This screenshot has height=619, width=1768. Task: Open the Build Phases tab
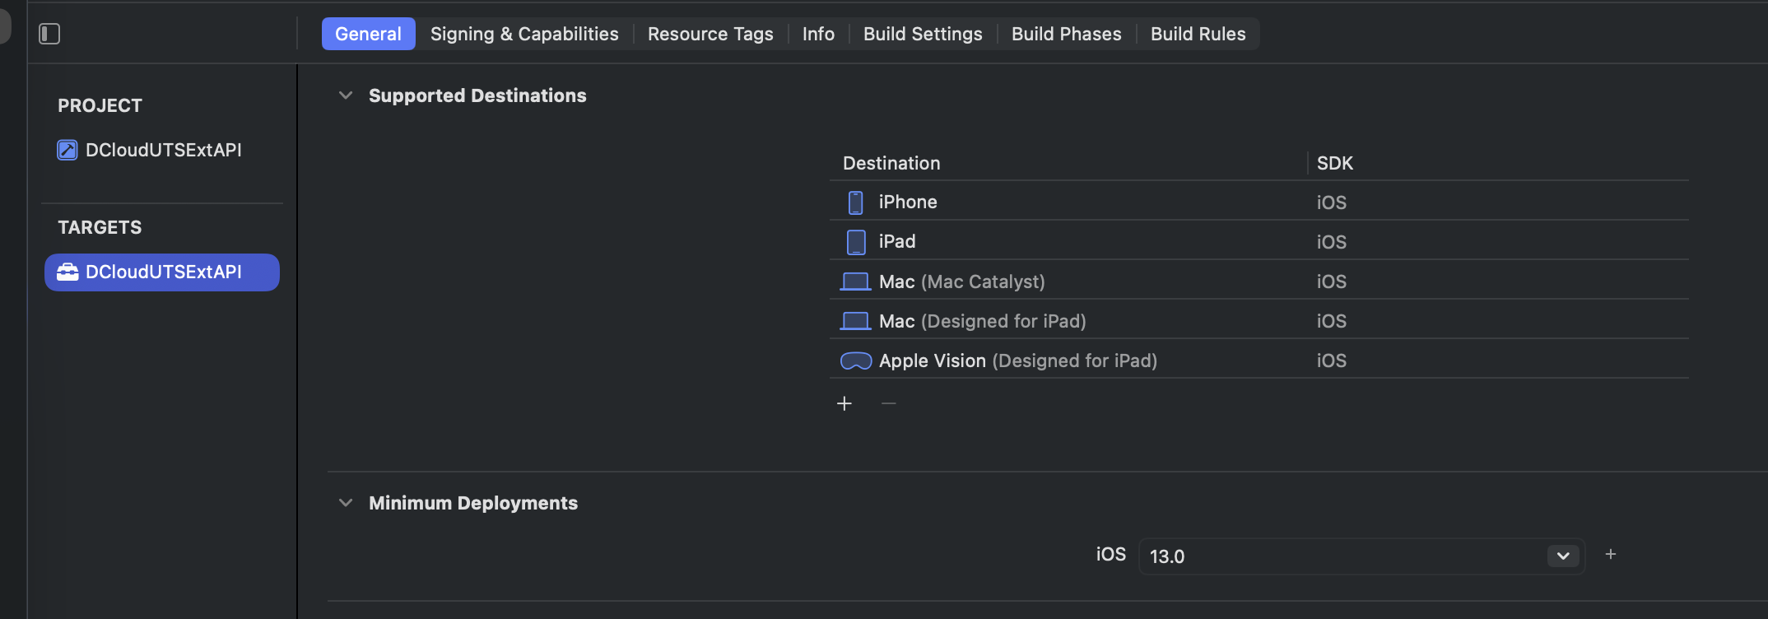1066,34
